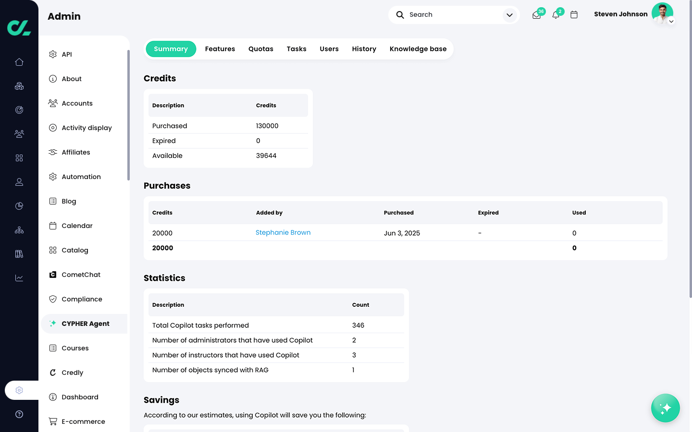The height and width of the screenshot is (432, 692).
Task: Open the calendar icon in top bar
Action: (x=574, y=15)
